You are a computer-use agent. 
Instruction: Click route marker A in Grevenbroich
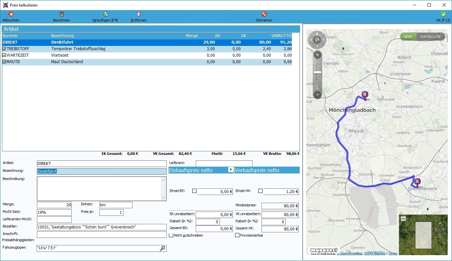point(417,183)
